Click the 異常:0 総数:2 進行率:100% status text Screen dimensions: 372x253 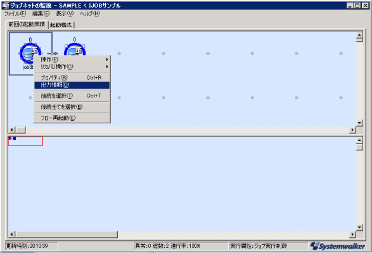tap(167, 246)
